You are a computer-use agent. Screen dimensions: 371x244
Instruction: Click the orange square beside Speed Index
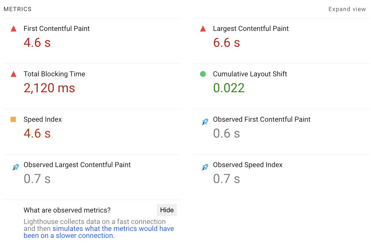[x=13, y=119]
